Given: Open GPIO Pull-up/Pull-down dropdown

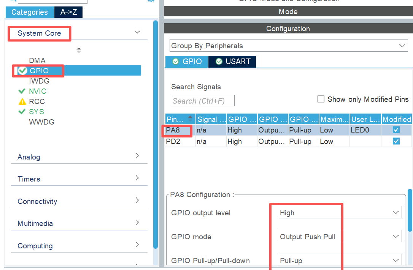Looking at the screenshot, I should point(340,260).
